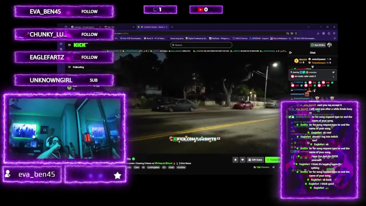
Task: Click the share icon next to the viewers count
Action: pos(273,167)
